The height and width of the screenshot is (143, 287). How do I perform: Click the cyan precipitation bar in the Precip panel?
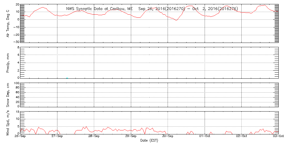pos(67,78)
